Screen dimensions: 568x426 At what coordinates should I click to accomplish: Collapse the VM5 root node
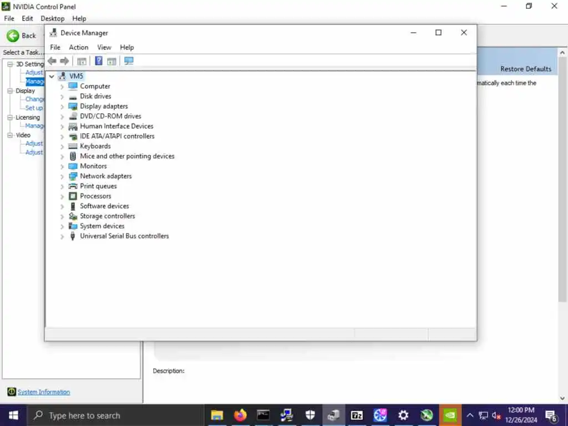[x=52, y=76]
